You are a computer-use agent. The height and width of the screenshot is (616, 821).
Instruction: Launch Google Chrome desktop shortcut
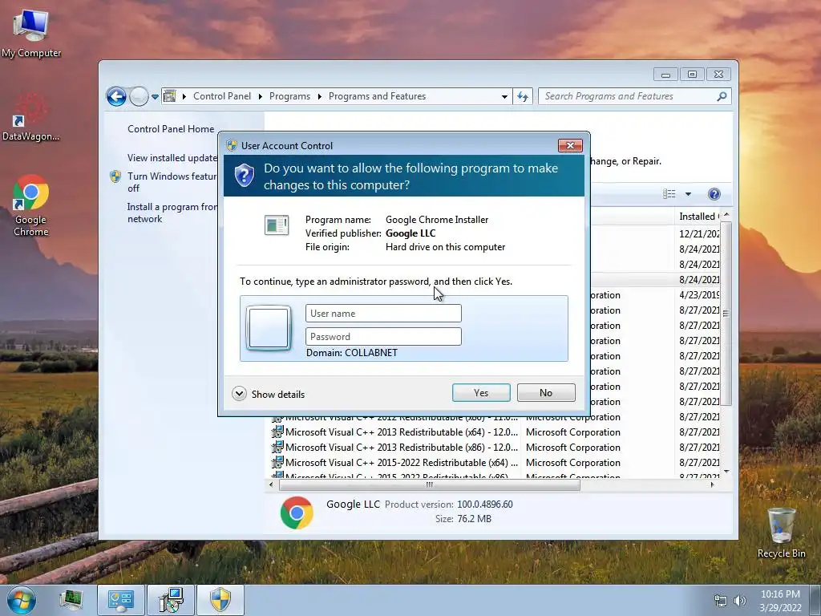click(31, 205)
